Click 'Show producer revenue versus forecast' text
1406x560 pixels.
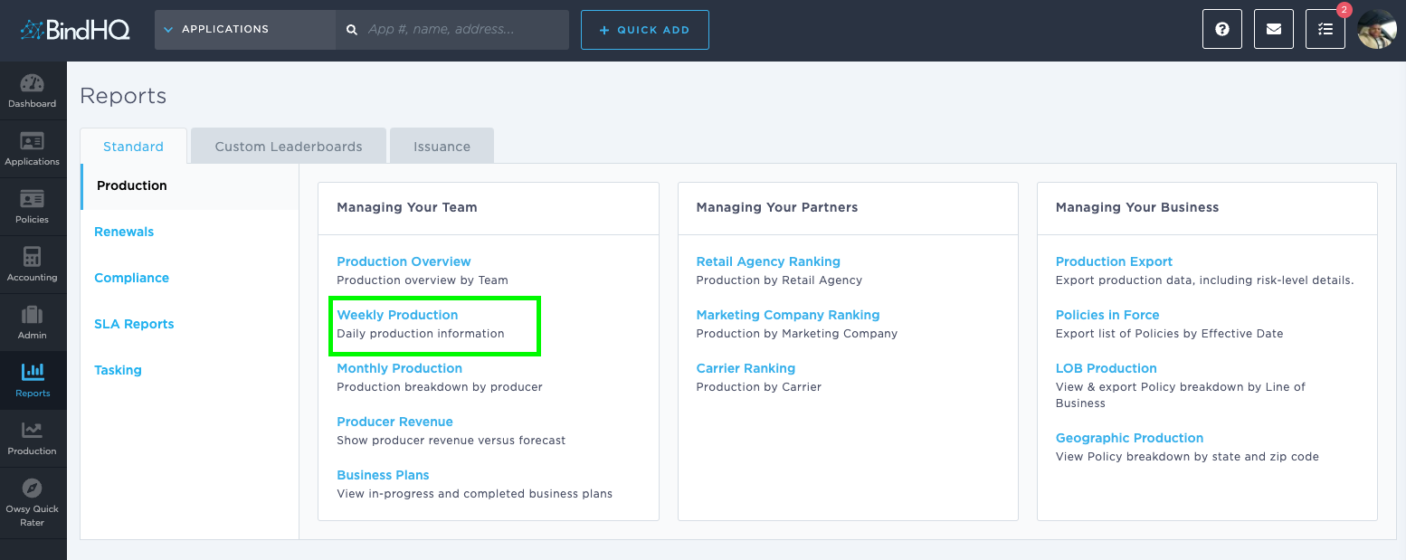coord(451,441)
